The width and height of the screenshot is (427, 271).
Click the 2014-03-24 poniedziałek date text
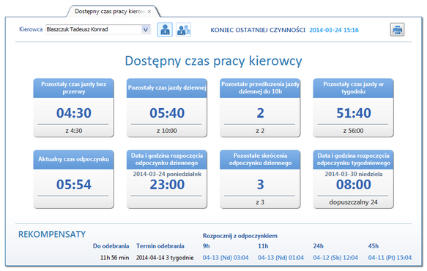[167, 174]
